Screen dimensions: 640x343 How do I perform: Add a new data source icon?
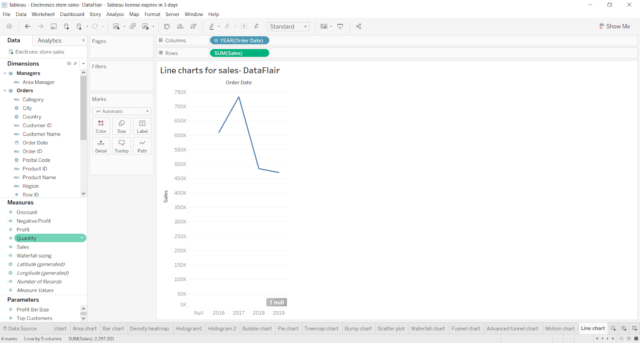(66, 26)
